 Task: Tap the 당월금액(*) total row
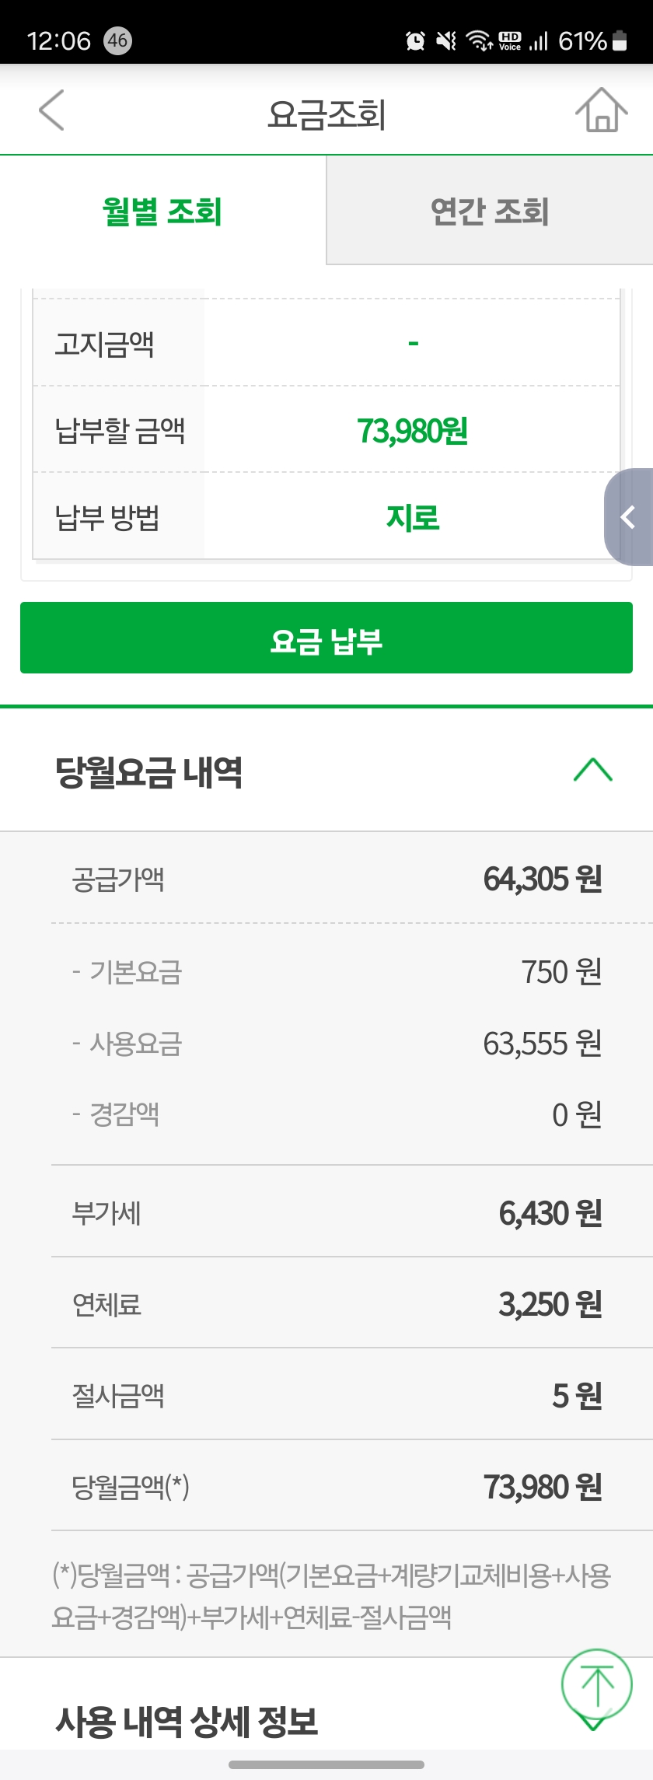pos(337,1487)
